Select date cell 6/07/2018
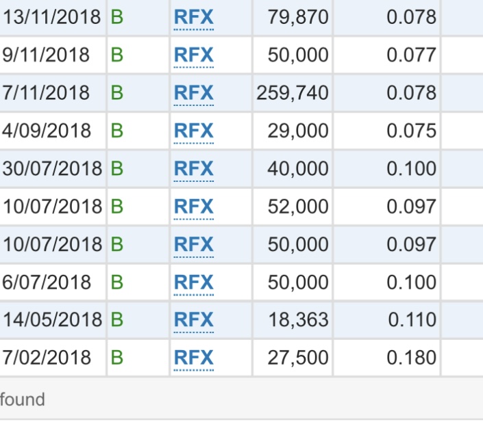The width and height of the screenshot is (483, 424). (47, 282)
